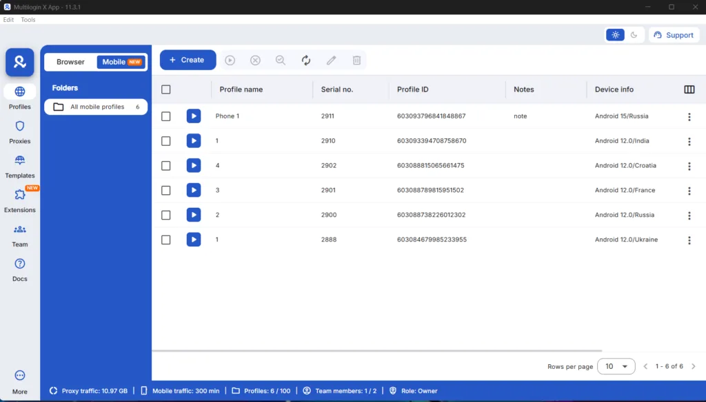Open the Proxies section
Viewport: 706px width, 402px height.
click(x=19, y=127)
